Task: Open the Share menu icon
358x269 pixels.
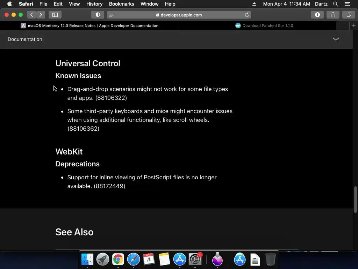Action: (333, 15)
